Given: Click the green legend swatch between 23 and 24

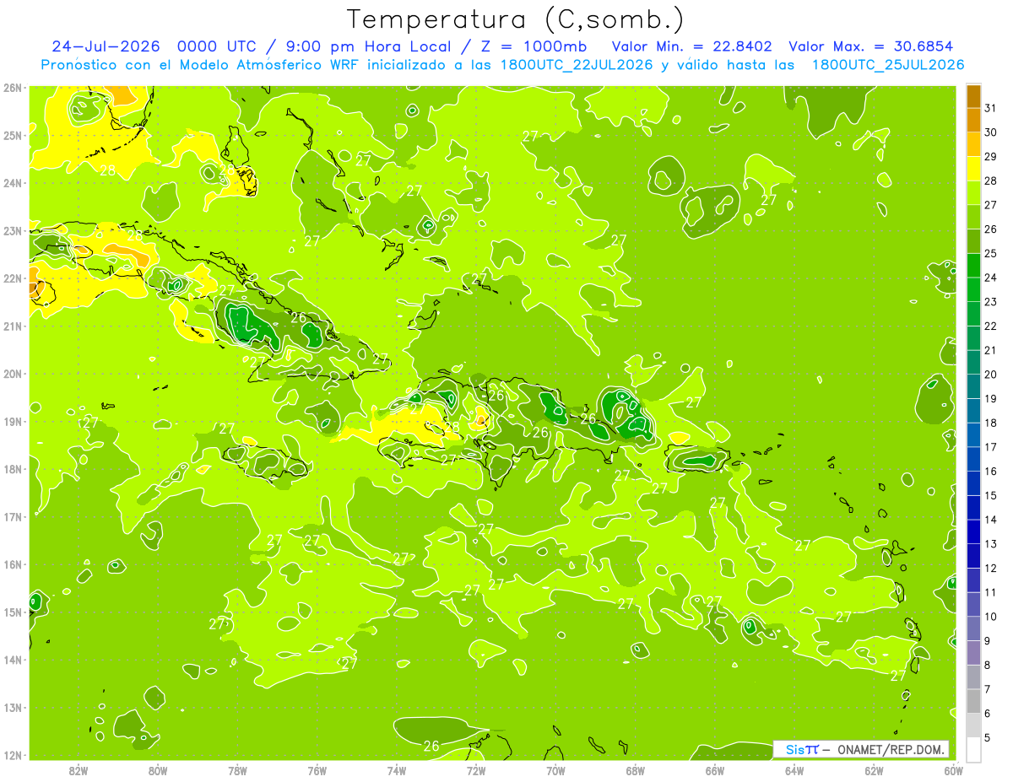Looking at the screenshot, I should point(973,290).
